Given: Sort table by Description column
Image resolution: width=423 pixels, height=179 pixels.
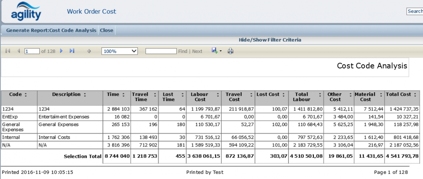Looking at the screenshot, I should (x=85, y=95).
